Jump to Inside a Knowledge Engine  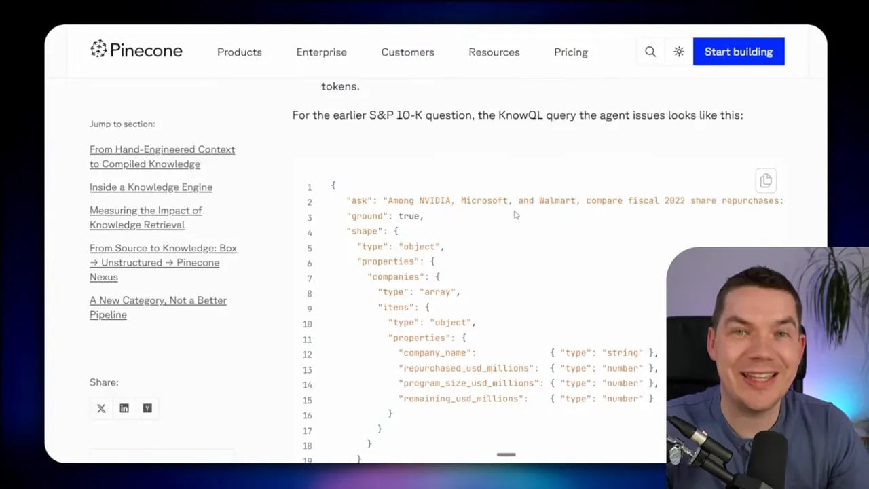[x=151, y=187]
